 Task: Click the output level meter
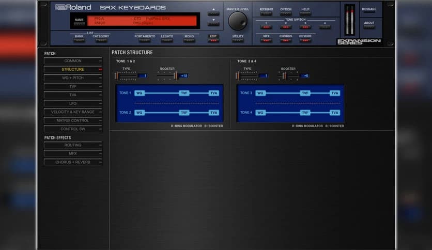click(350, 20)
